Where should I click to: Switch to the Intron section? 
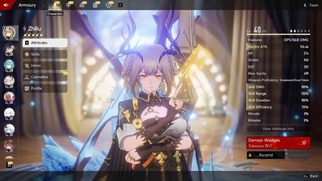tap(45, 66)
